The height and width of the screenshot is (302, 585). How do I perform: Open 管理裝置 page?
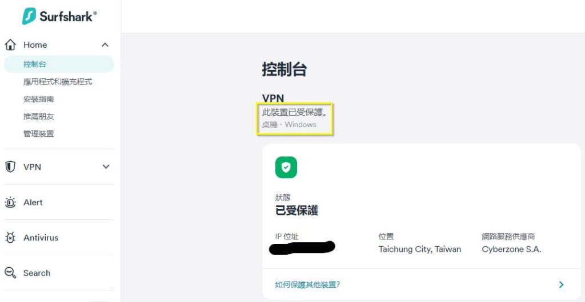click(x=38, y=134)
